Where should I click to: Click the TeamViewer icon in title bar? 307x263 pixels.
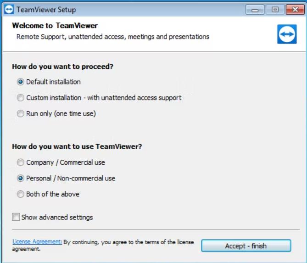point(9,9)
